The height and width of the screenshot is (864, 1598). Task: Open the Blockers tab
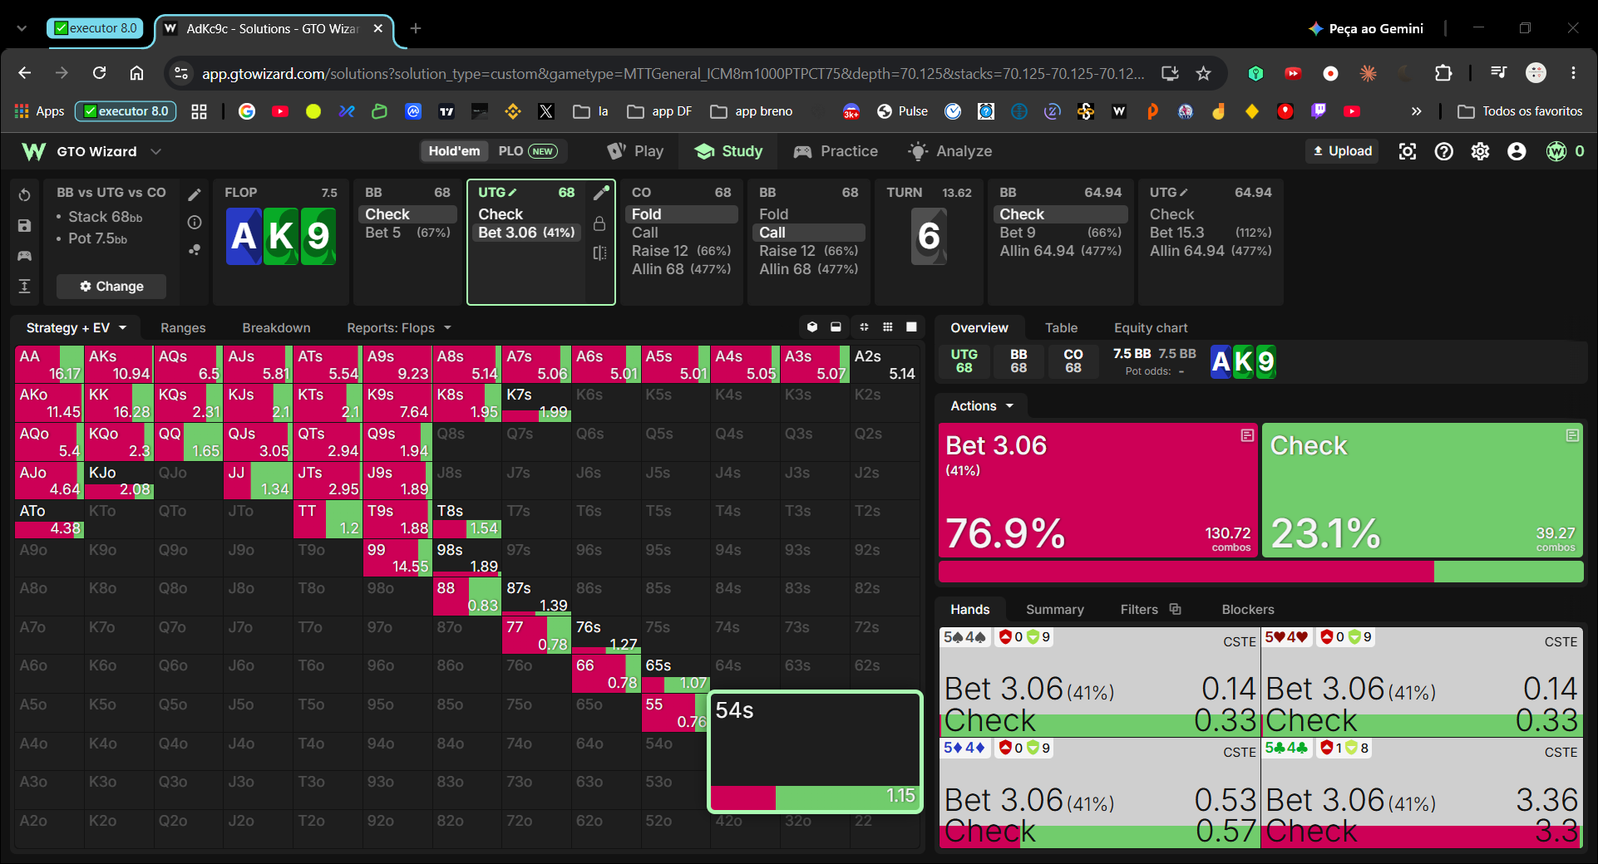tap(1248, 610)
